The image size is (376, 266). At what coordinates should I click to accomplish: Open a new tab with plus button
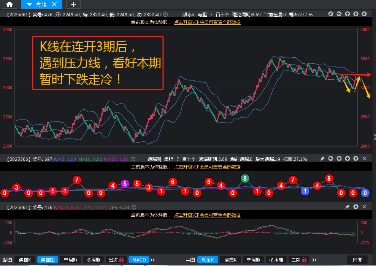(73, 5)
